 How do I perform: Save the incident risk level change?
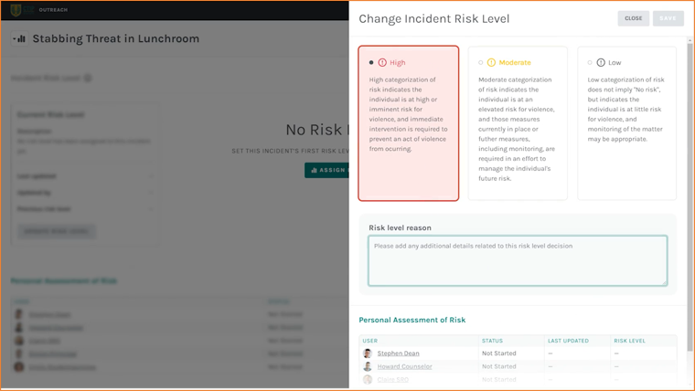(x=668, y=18)
